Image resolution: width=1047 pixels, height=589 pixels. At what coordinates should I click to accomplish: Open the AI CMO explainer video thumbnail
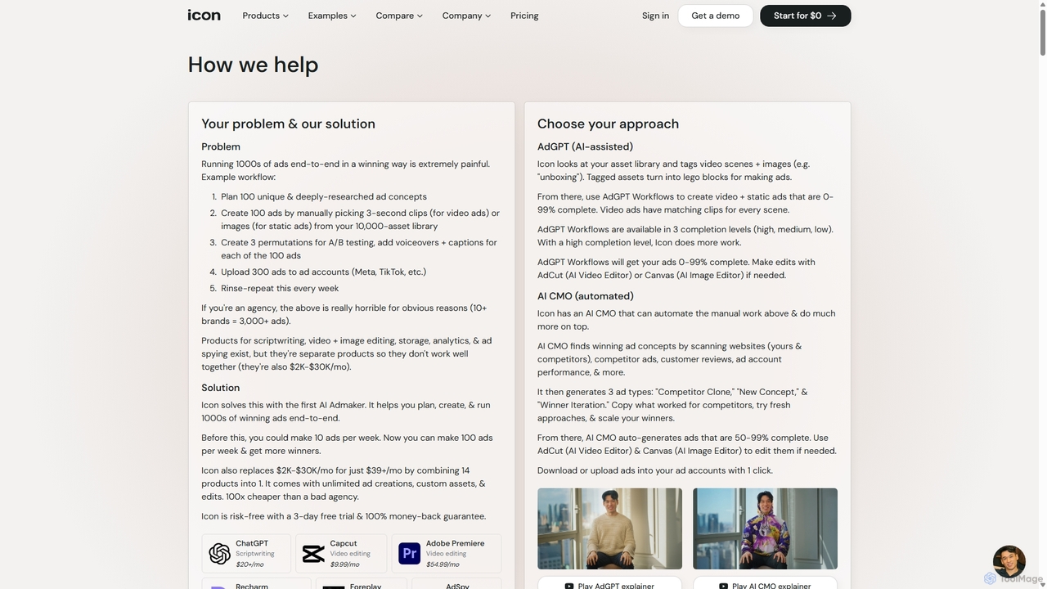tap(765, 528)
